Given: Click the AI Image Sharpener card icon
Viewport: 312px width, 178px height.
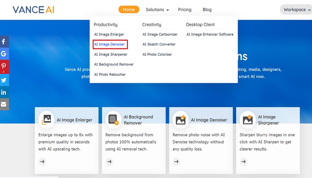Looking at the screenshot, I should pyautogui.click(x=247, y=120).
